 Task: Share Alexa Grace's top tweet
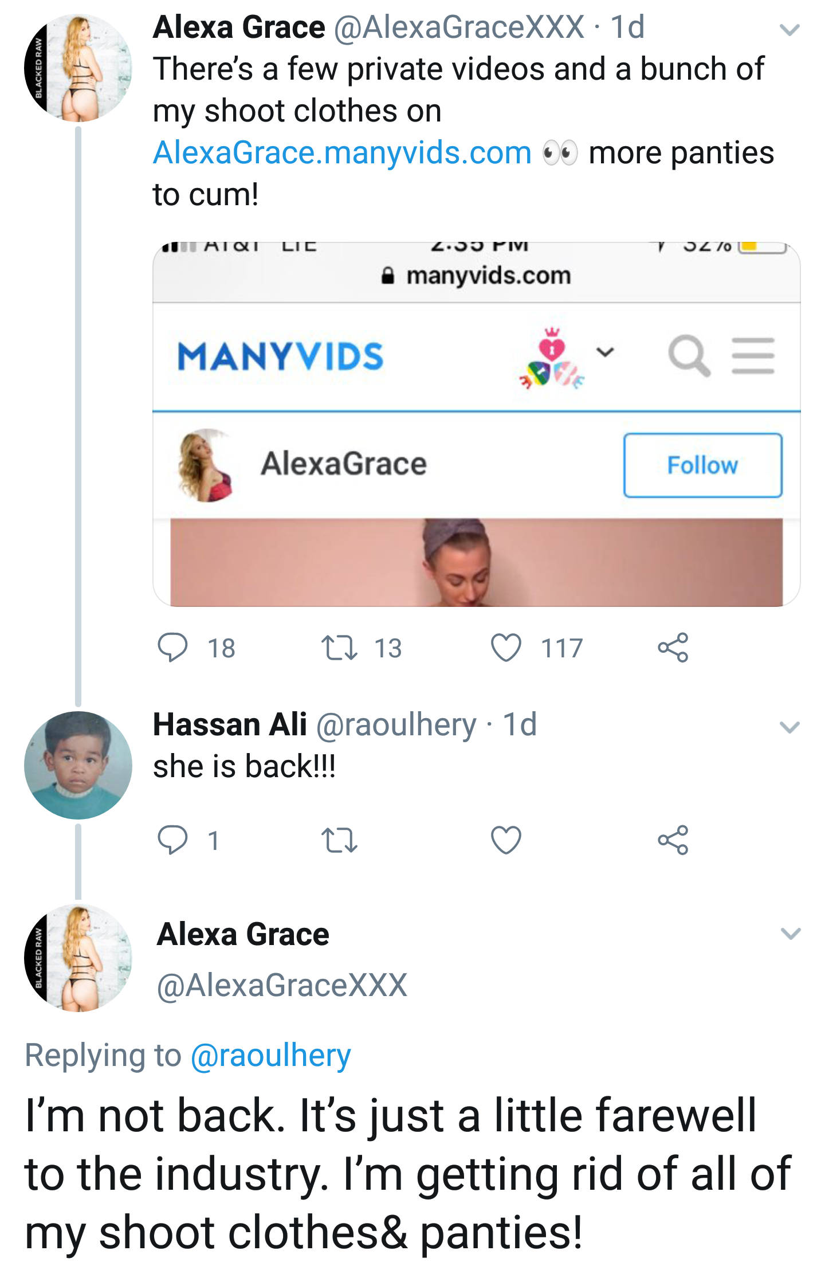[x=673, y=648]
